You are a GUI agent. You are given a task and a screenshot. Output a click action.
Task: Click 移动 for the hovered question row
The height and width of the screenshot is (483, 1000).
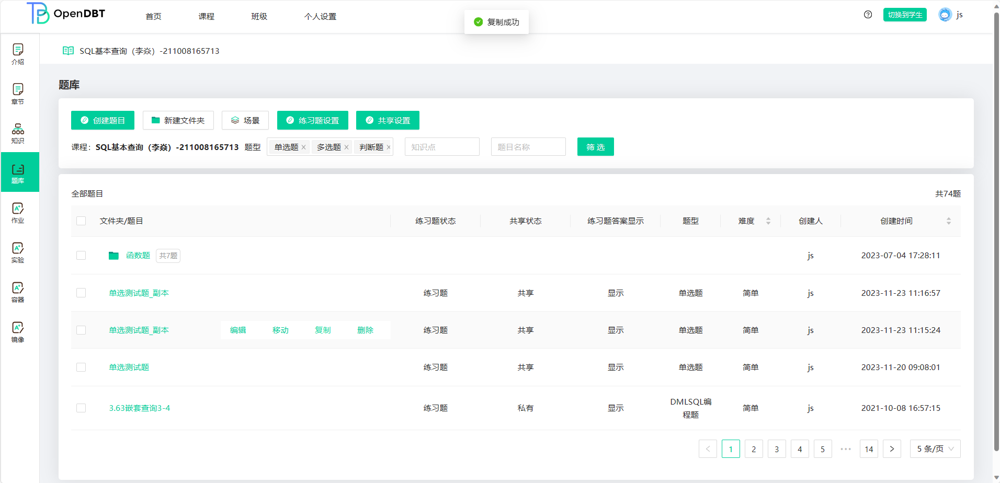[280, 330]
